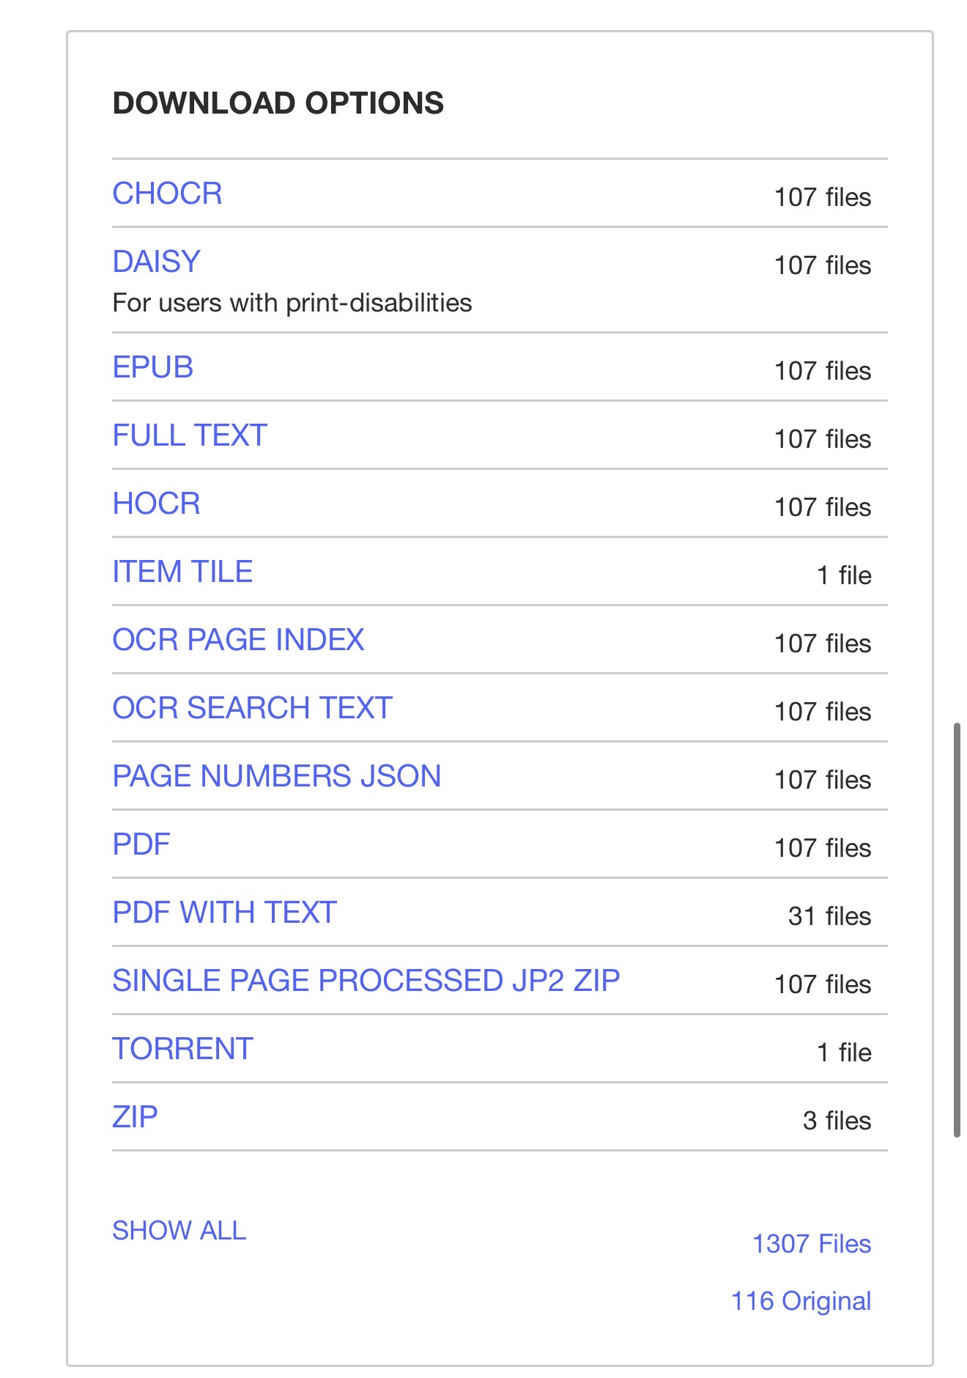The height and width of the screenshot is (1378, 967).
Task: Open the 1307 Files link
Action: point(812,1244)
